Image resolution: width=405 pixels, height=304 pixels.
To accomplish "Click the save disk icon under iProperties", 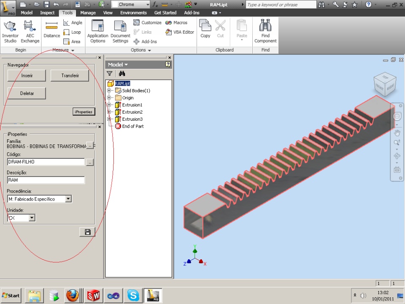I will pos(87,232).
